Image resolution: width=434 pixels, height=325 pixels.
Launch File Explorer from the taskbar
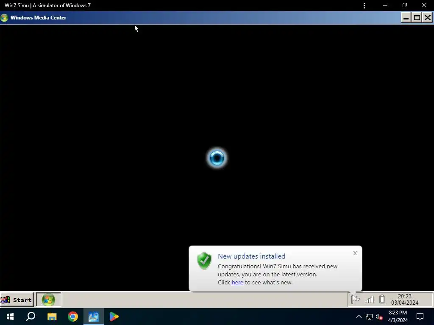pyautogui.click(x=52, y=317)
